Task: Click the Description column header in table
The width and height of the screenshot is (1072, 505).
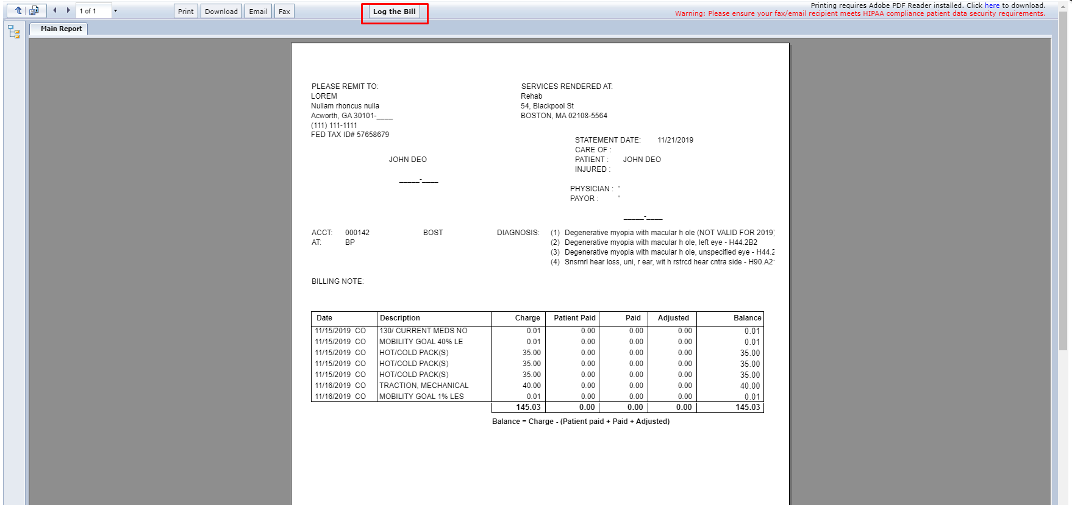Action: 400,318
